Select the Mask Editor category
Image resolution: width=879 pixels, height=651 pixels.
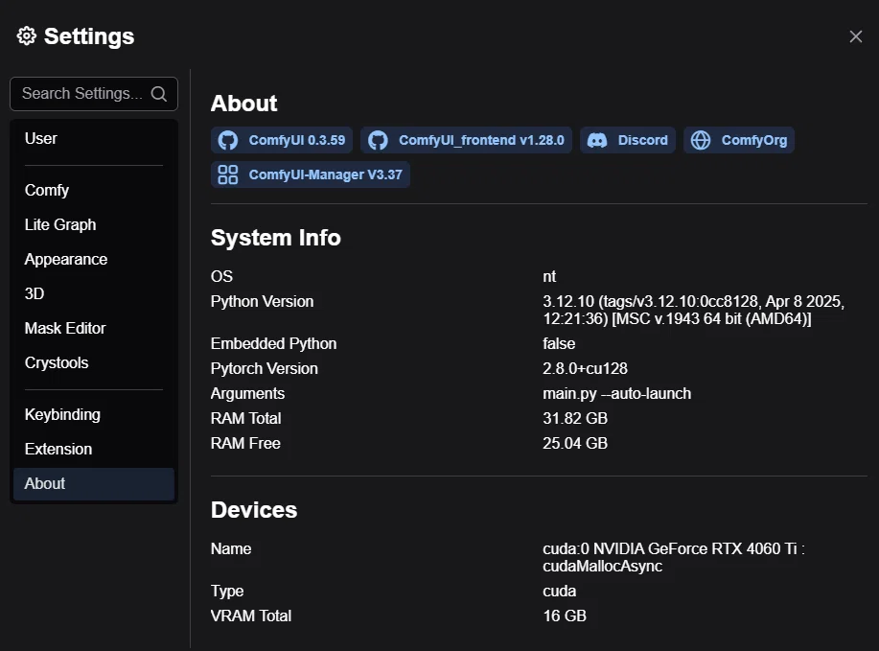tap(94, 328)
